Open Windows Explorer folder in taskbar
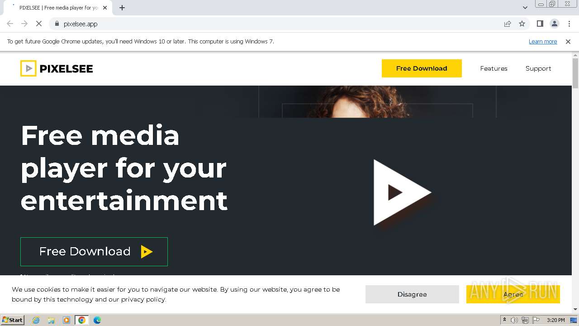This screenshot has height=326, width=579. tap(51, 320)
